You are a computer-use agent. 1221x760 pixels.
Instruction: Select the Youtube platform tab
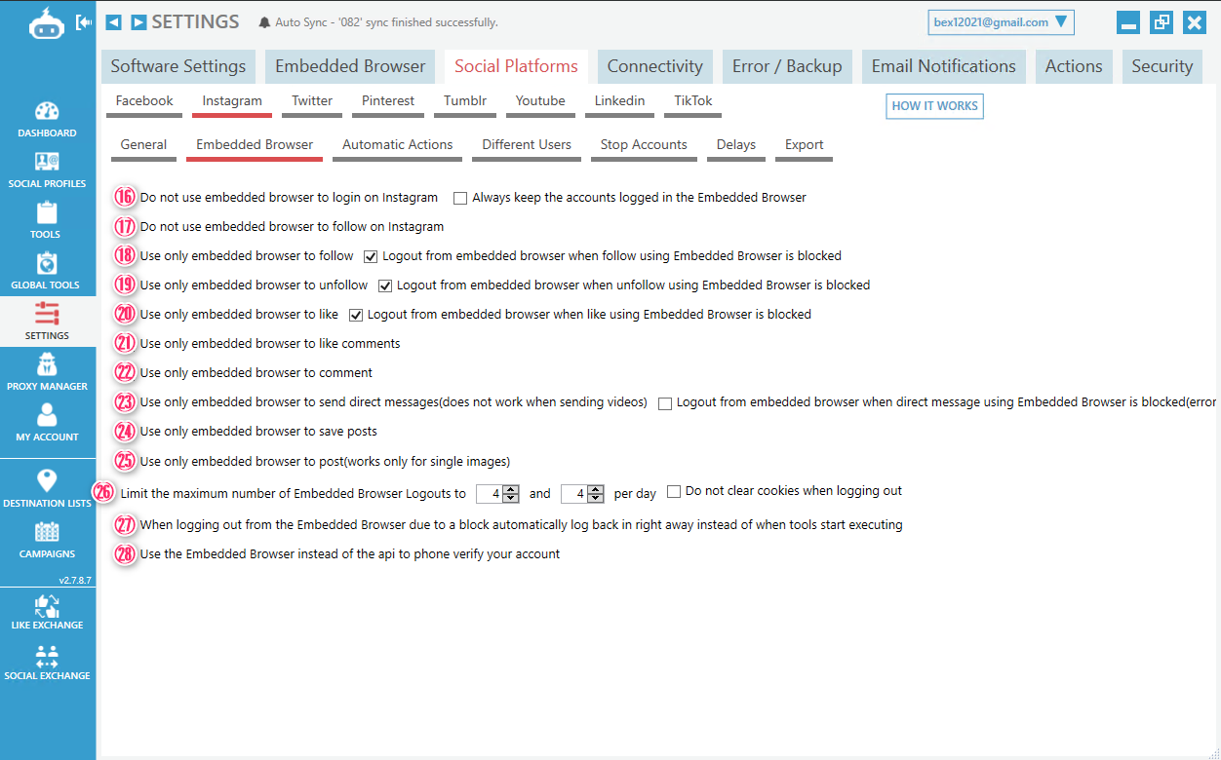(540, 101)
